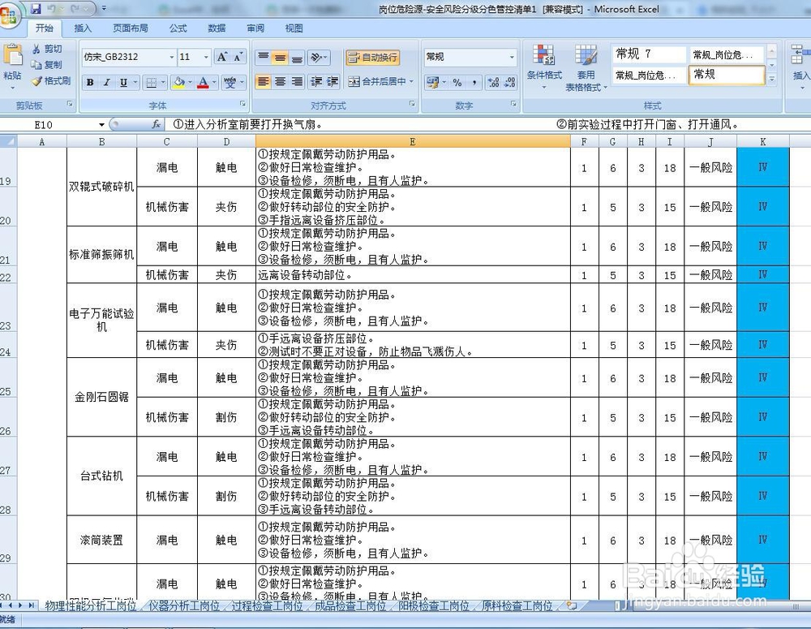
Task: Open the 数据 ribbon tab
Action: [x=217, y=28]
